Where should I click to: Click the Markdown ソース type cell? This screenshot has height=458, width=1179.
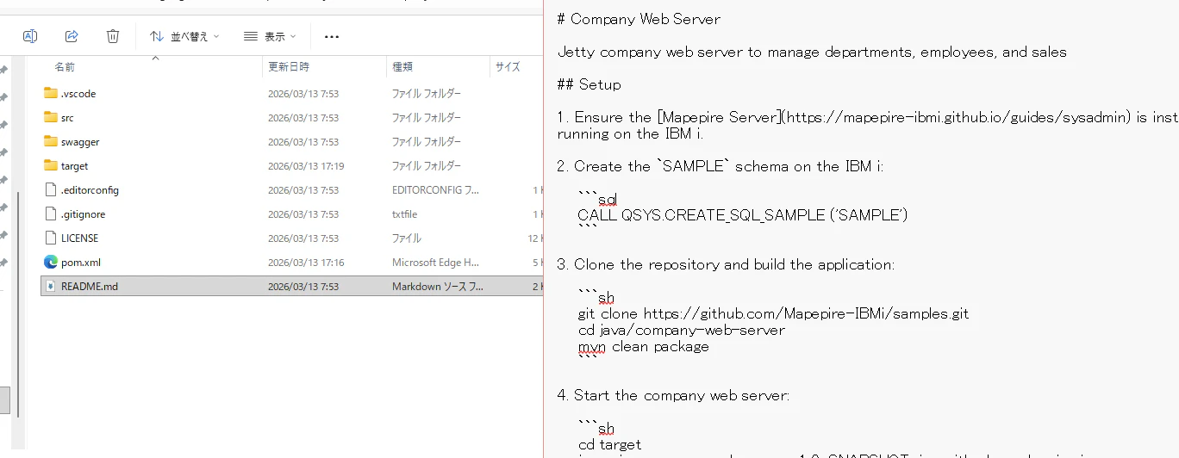(x=438, y=287)
